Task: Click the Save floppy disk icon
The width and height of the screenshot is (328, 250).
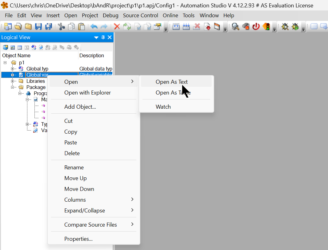Action: tap(38, 26)
